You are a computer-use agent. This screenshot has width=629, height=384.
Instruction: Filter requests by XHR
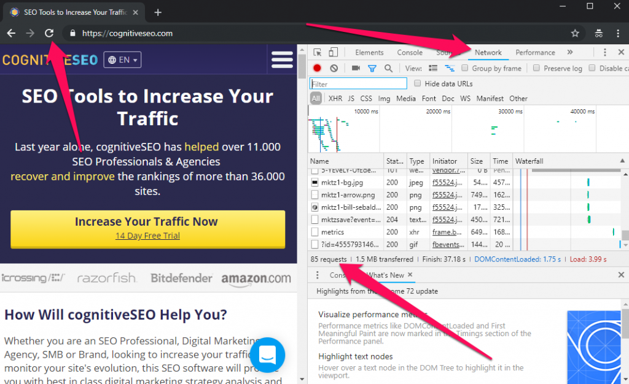pos(335,99)
